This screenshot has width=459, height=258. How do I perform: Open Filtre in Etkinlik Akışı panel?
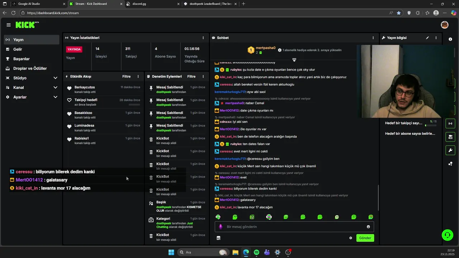pos(126,76)
